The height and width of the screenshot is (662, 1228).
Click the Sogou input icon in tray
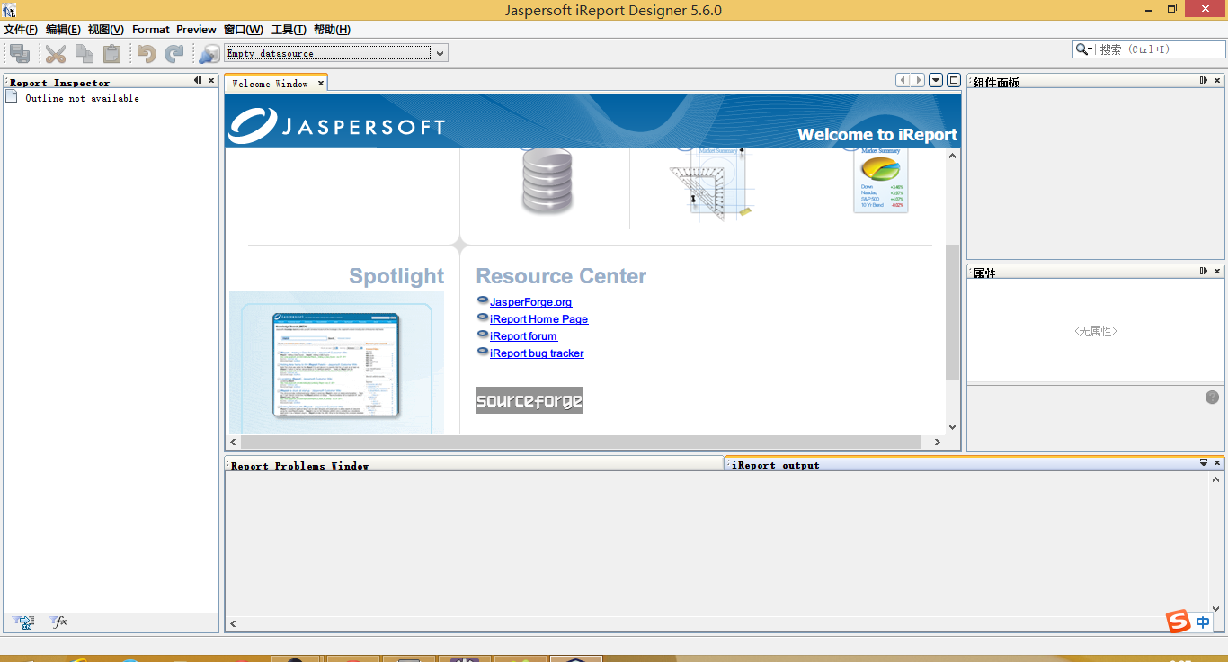1178,621
